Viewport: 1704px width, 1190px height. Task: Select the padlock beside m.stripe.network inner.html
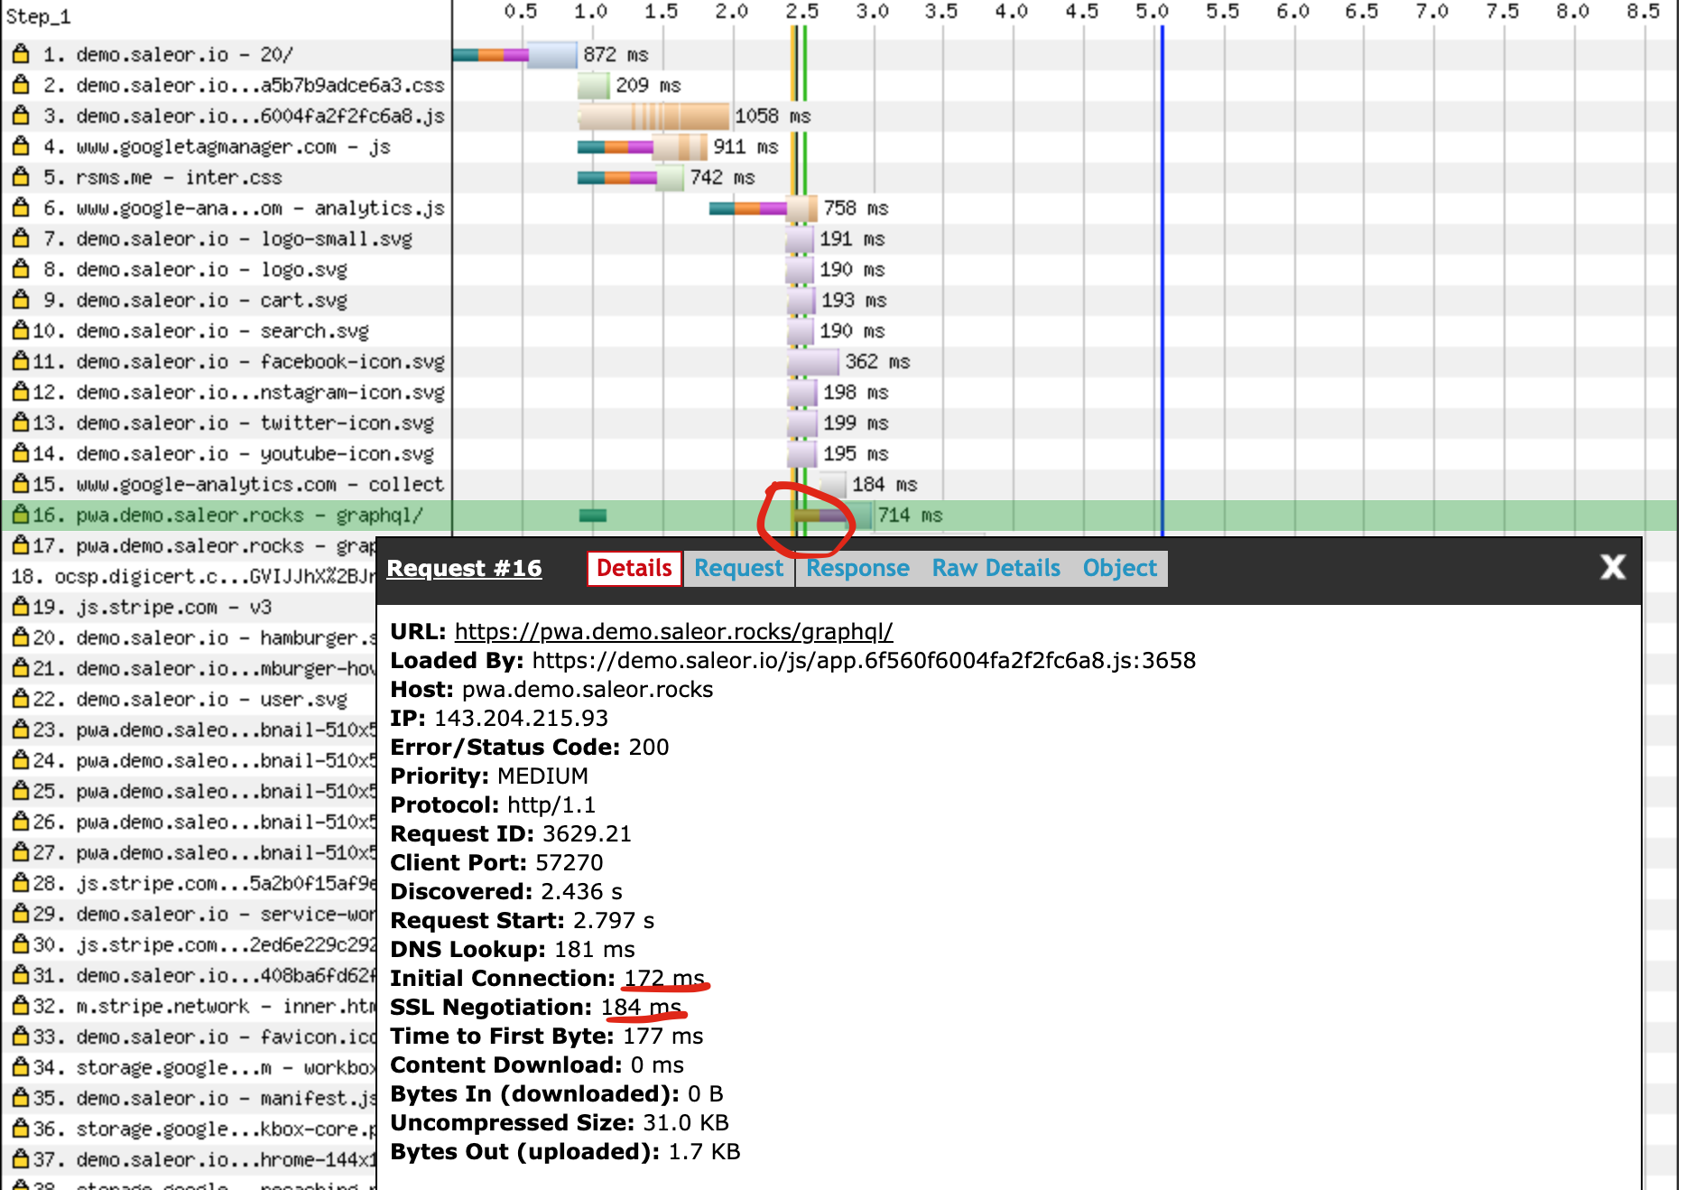(20, 1005)
